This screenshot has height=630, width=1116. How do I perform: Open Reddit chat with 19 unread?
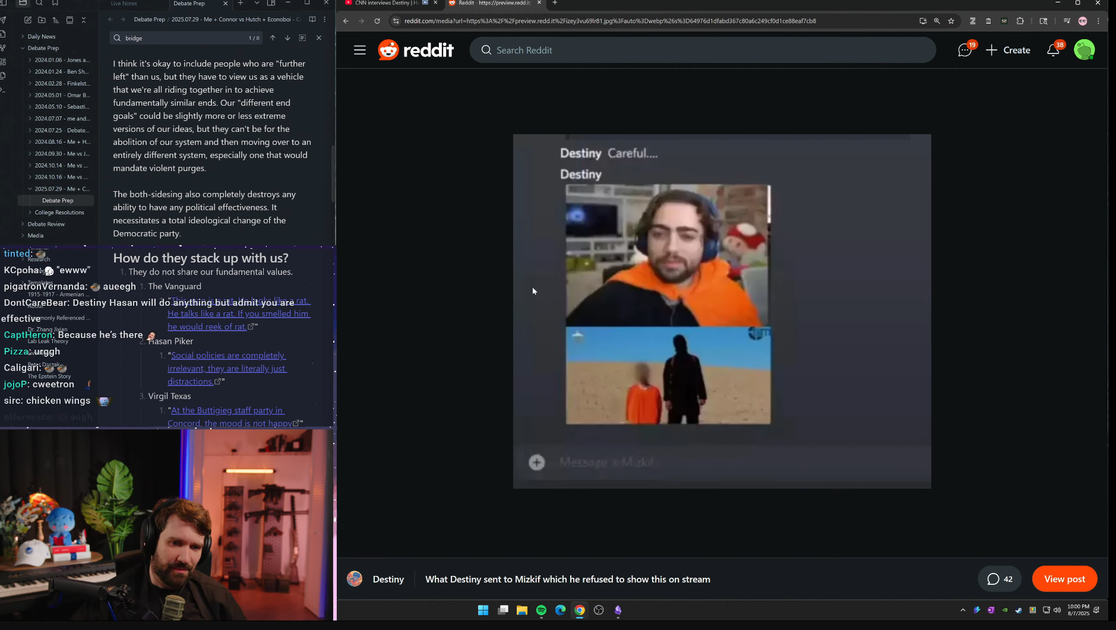[x=965, y=50]
